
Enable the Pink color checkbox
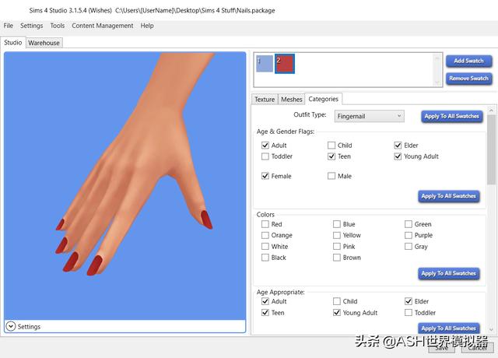pyautogui.click(x=336, y=247)
